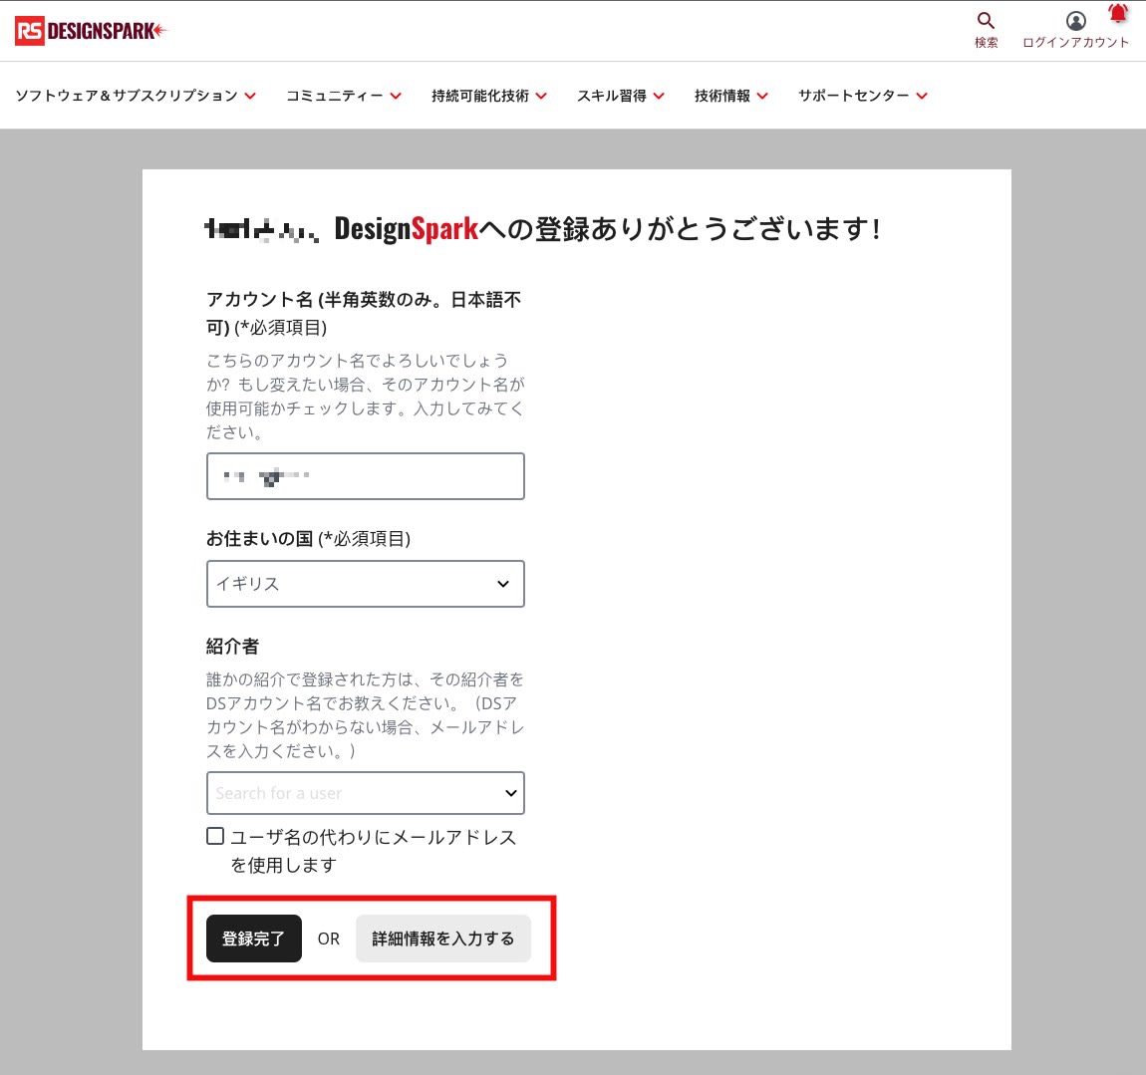
Task: Click chevron of referrer user search box
Action: [x=511, y=793]
